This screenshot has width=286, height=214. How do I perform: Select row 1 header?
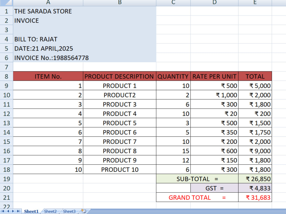6,11
